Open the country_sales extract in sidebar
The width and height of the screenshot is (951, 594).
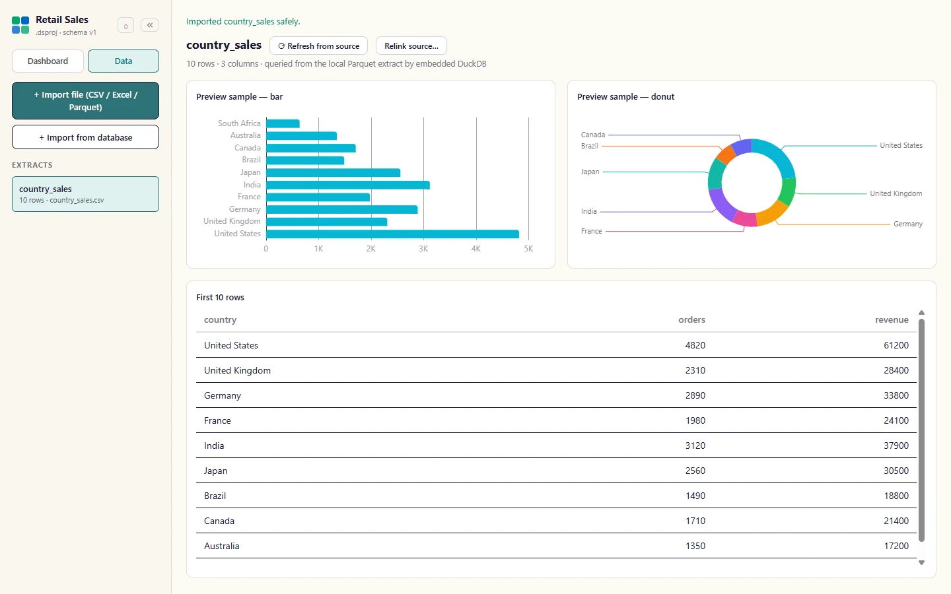85,194
